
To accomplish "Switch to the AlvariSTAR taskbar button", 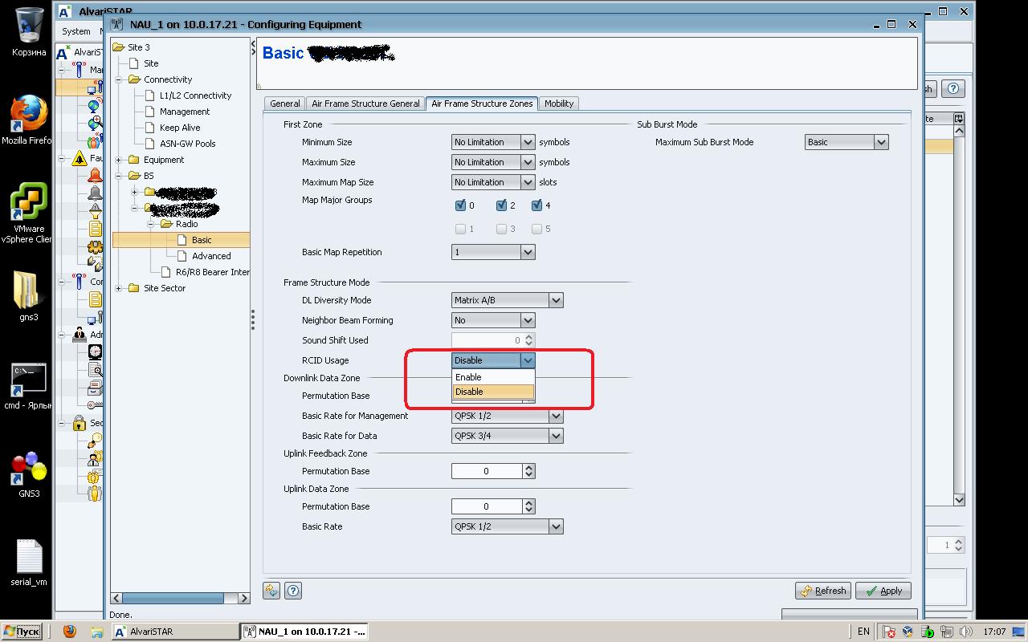I will click(x=175, y=632).
